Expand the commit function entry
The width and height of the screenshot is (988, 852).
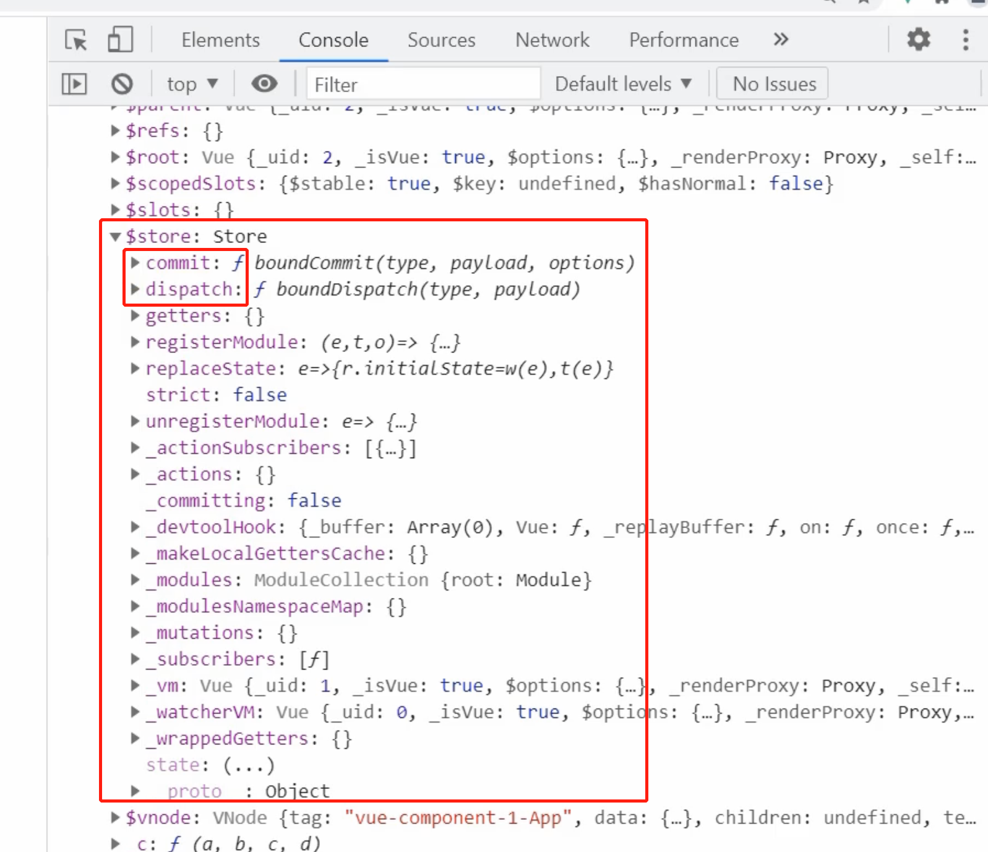(135, 263)
